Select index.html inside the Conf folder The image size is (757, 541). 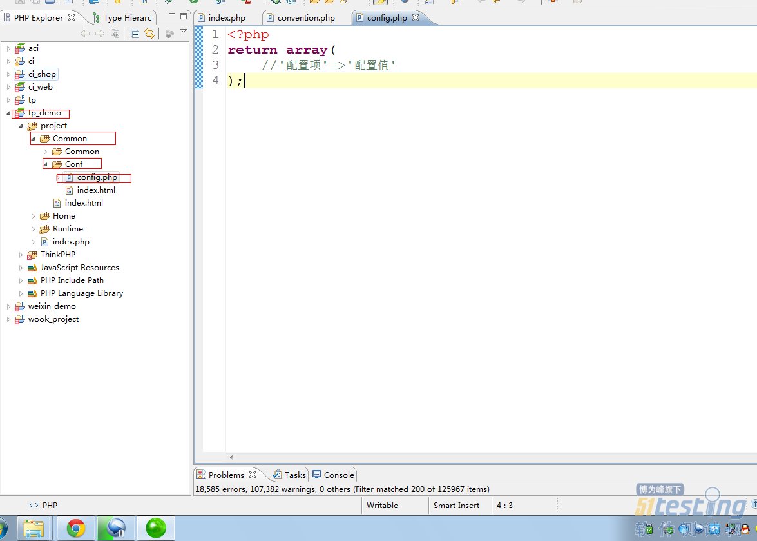pos(96,190)
